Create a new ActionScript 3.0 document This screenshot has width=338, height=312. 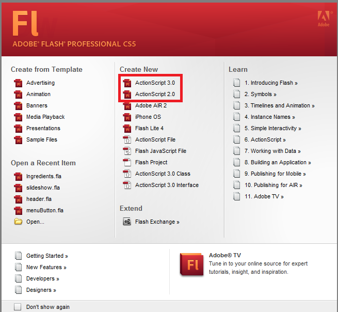point(155,83)
